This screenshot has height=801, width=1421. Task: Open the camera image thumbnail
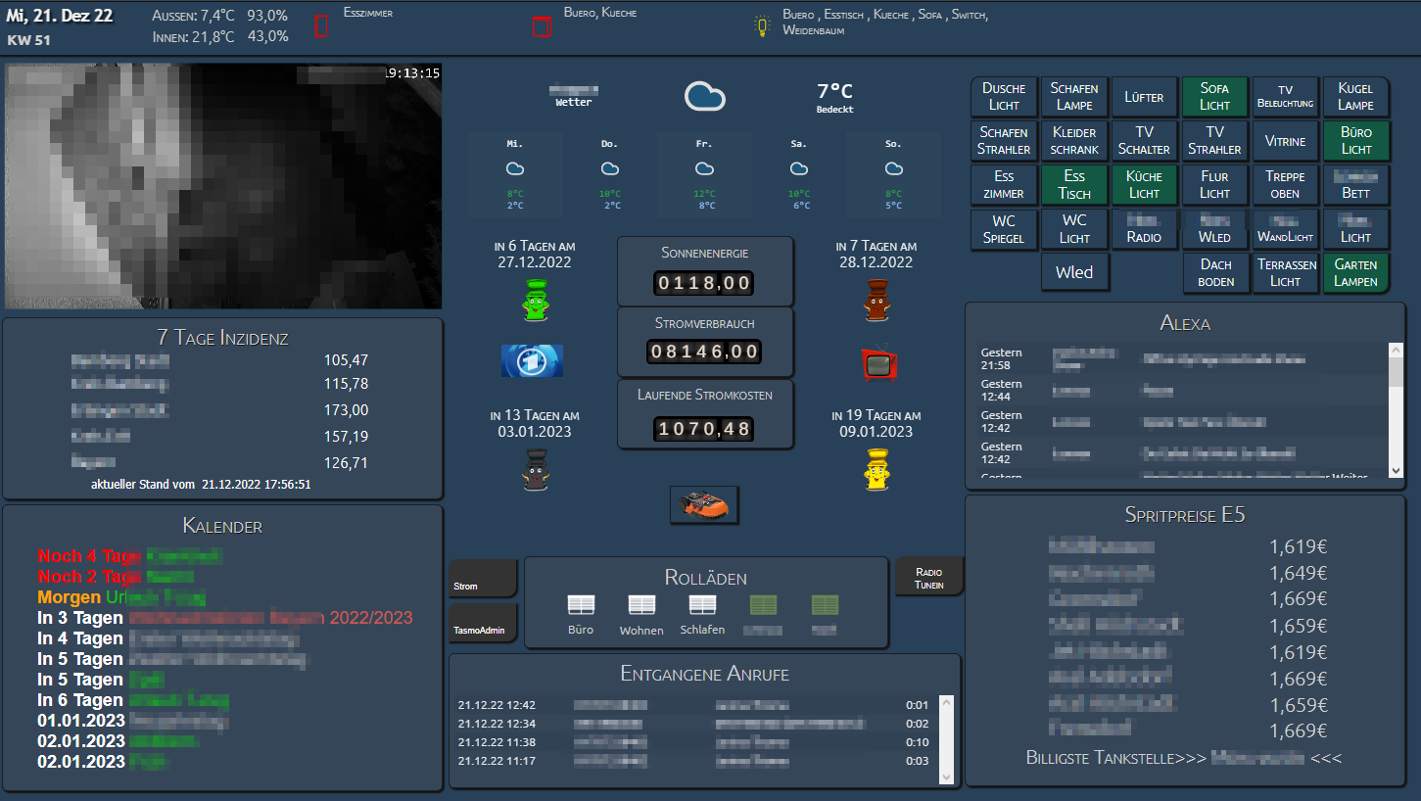coord(223,186)
